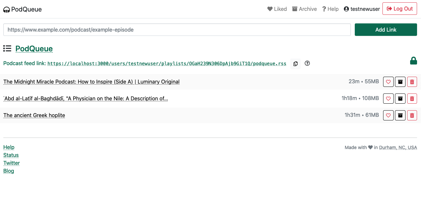The image size is (421, 206).
Task: Click the Add Link button
Action: tap(386, 30)
